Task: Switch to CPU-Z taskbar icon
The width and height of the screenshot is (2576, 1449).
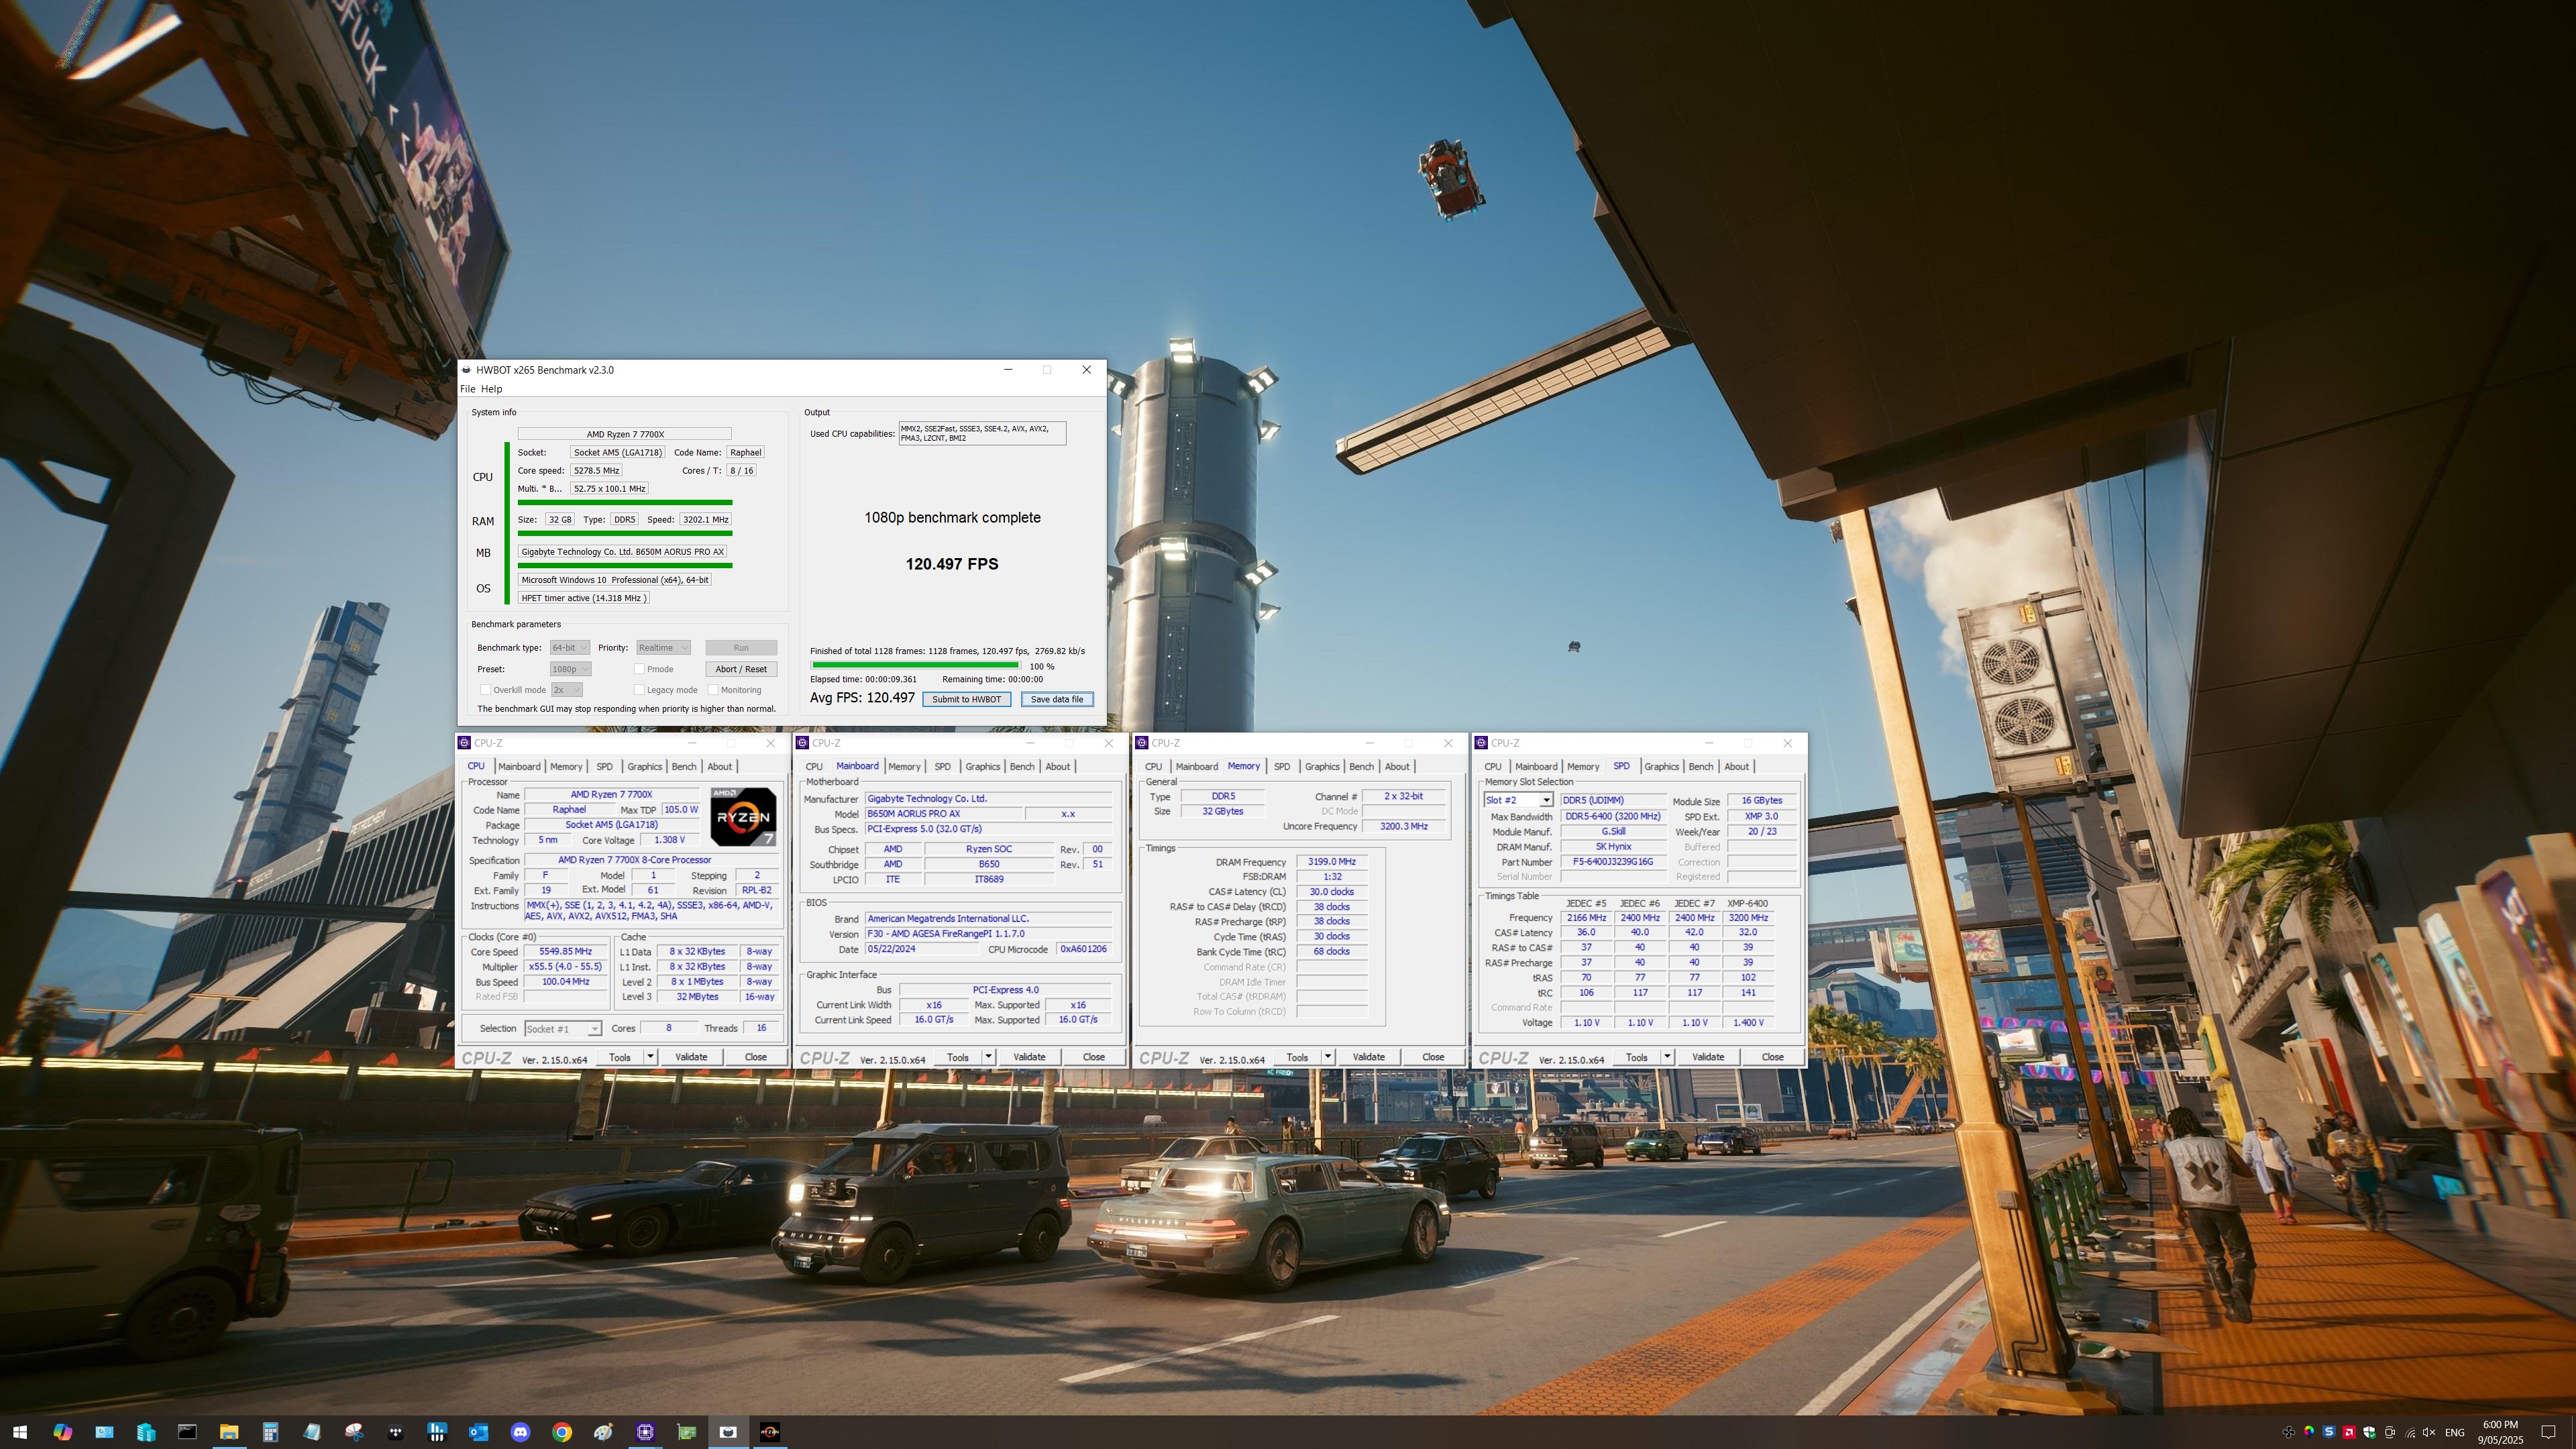Action: [x=645, y=1432]
